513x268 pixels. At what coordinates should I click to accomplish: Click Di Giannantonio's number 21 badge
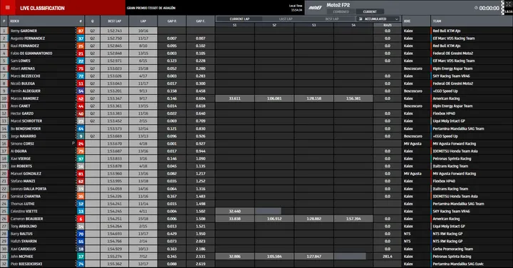(81, 53)
